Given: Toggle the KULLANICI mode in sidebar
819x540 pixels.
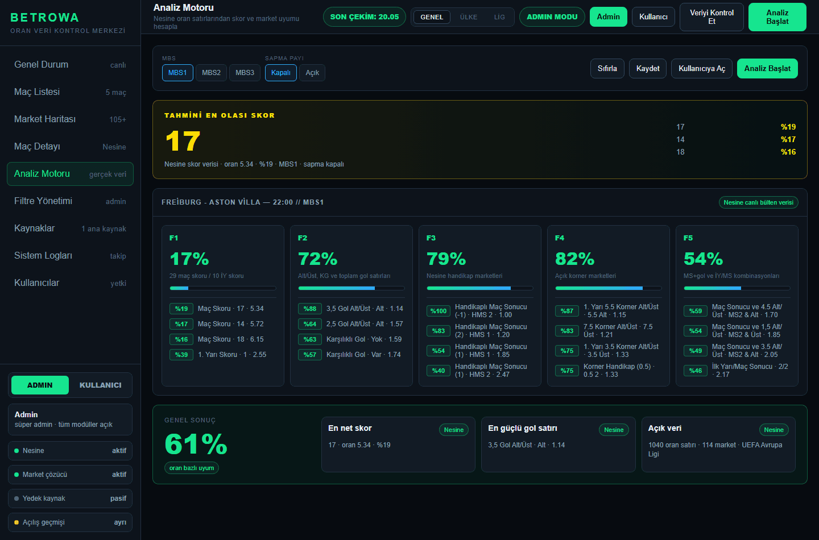Looking at the screenshot, I should coord(101,385).
